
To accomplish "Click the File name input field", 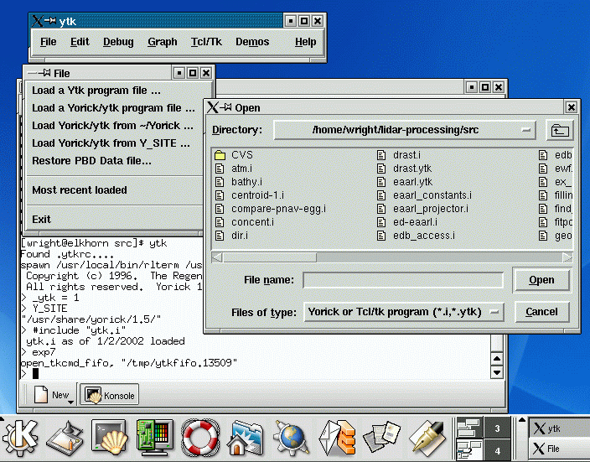I will 403,280.
